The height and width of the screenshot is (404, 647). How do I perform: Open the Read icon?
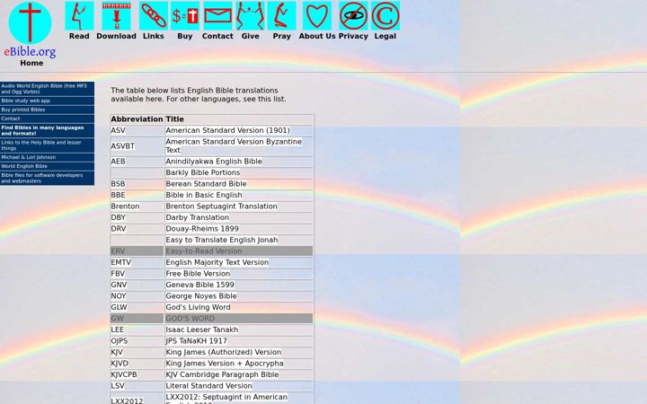(x=79, y=15)
